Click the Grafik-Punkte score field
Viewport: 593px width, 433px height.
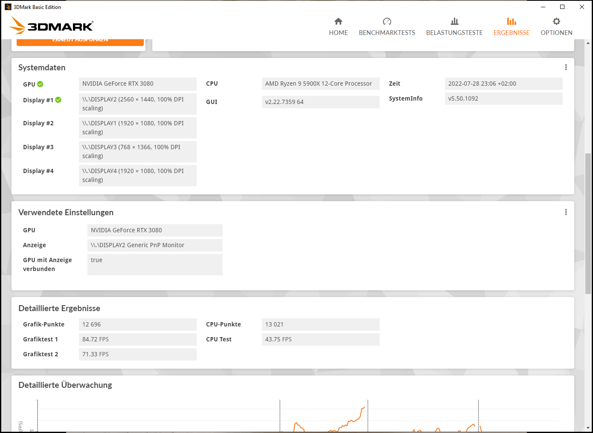tap(137, 324)
